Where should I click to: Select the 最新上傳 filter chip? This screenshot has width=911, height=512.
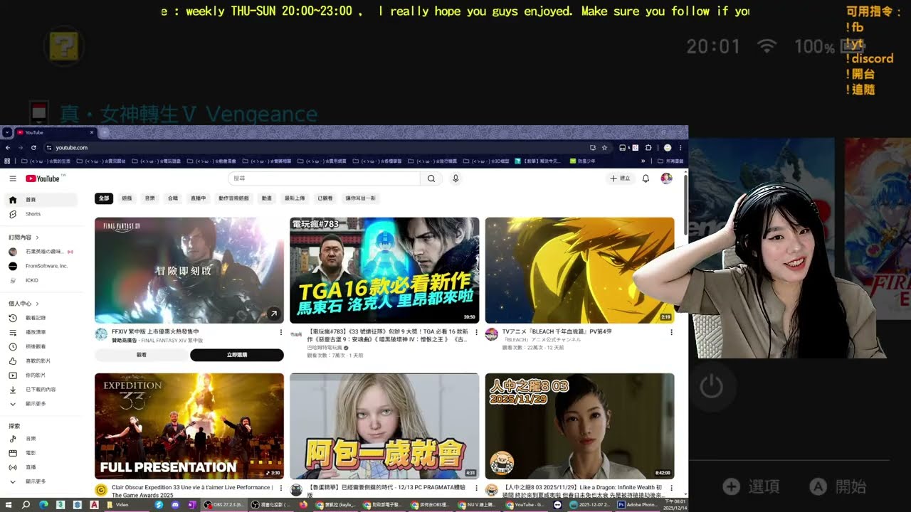click(295, 198)
